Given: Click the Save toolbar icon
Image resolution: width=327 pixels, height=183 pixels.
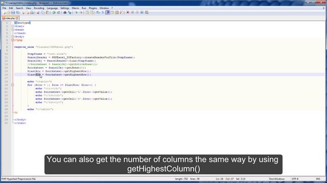Looking at the screenshot, I should point(13,12).
